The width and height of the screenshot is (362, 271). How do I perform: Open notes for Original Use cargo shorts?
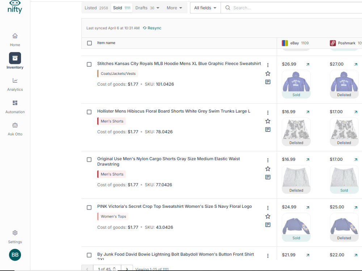coord(268,177)
